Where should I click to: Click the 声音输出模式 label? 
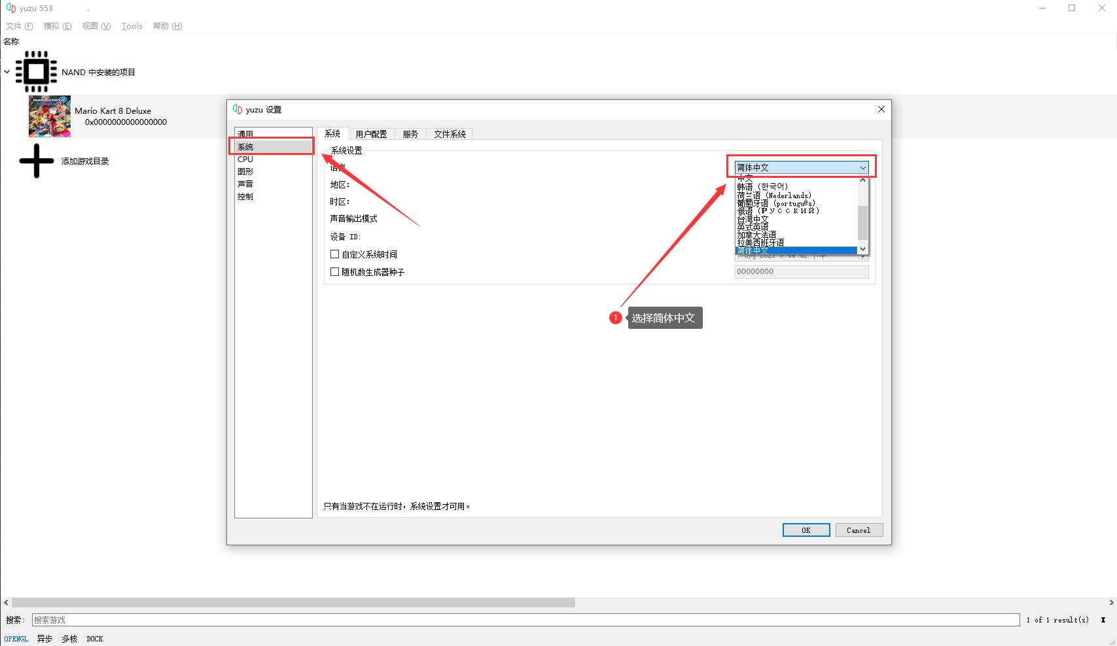(x=353, y=218)
